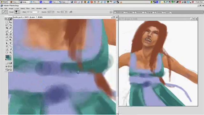Switch to Quick Mask mode
Image resolution: width=204 pixels, height=115 pixels.
tap(11, 63)
